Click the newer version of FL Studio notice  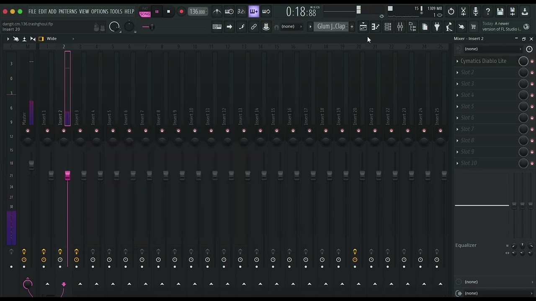tap(502, 26)
